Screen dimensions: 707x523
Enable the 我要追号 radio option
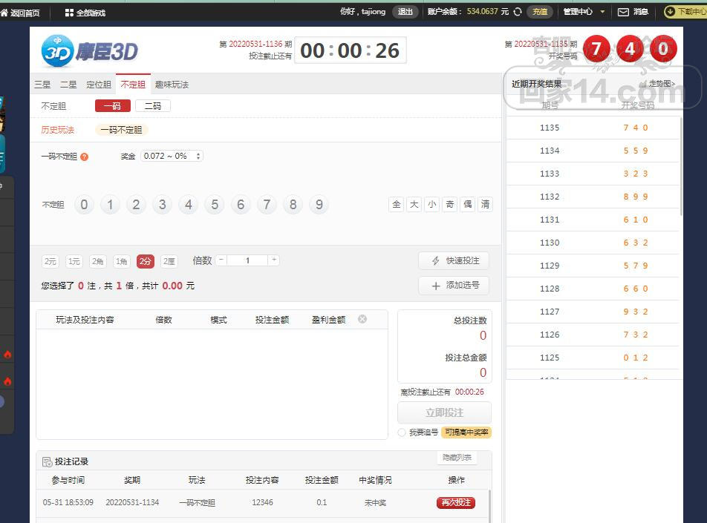[x=402, y=432]
